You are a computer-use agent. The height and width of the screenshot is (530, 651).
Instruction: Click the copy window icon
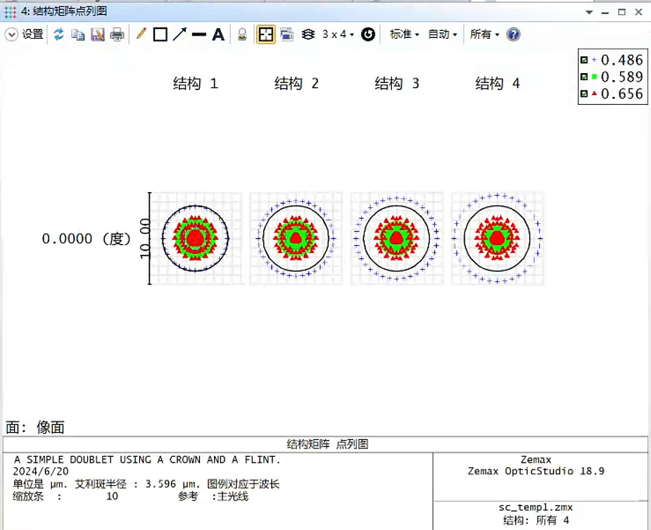(78, 34)
